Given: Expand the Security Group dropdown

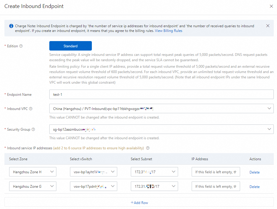Looking at the screenshot, I should click(x=161, y=129).
